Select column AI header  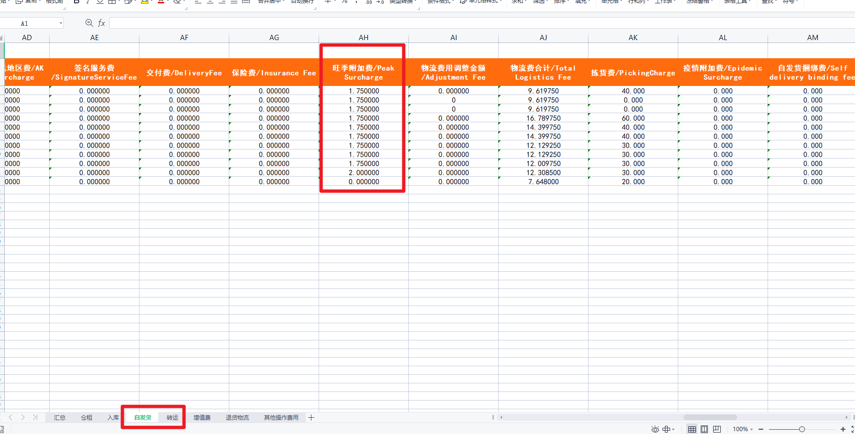454,38
